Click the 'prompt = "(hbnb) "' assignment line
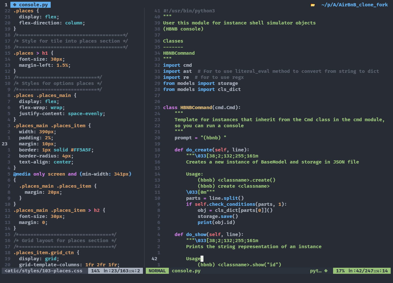This screenshot has height=283, width=393. [201, 138]
